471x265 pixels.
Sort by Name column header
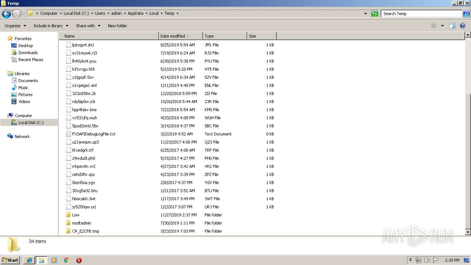click(109, 36)
